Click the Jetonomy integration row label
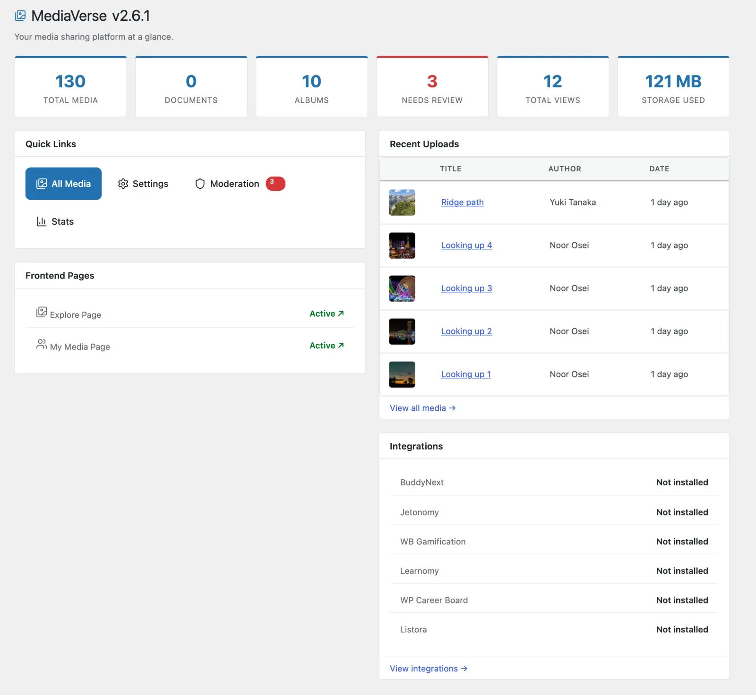 click(420, 512)
